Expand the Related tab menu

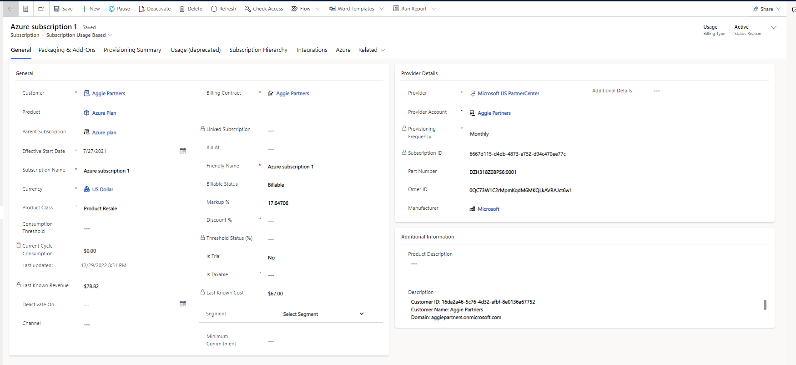[372, 50]
